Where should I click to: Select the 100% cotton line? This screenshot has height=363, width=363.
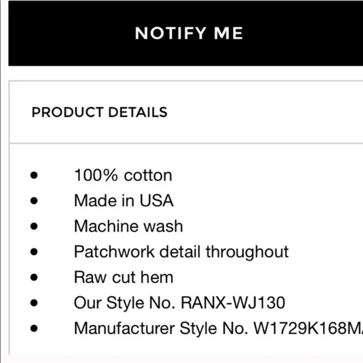coord(123,175)
